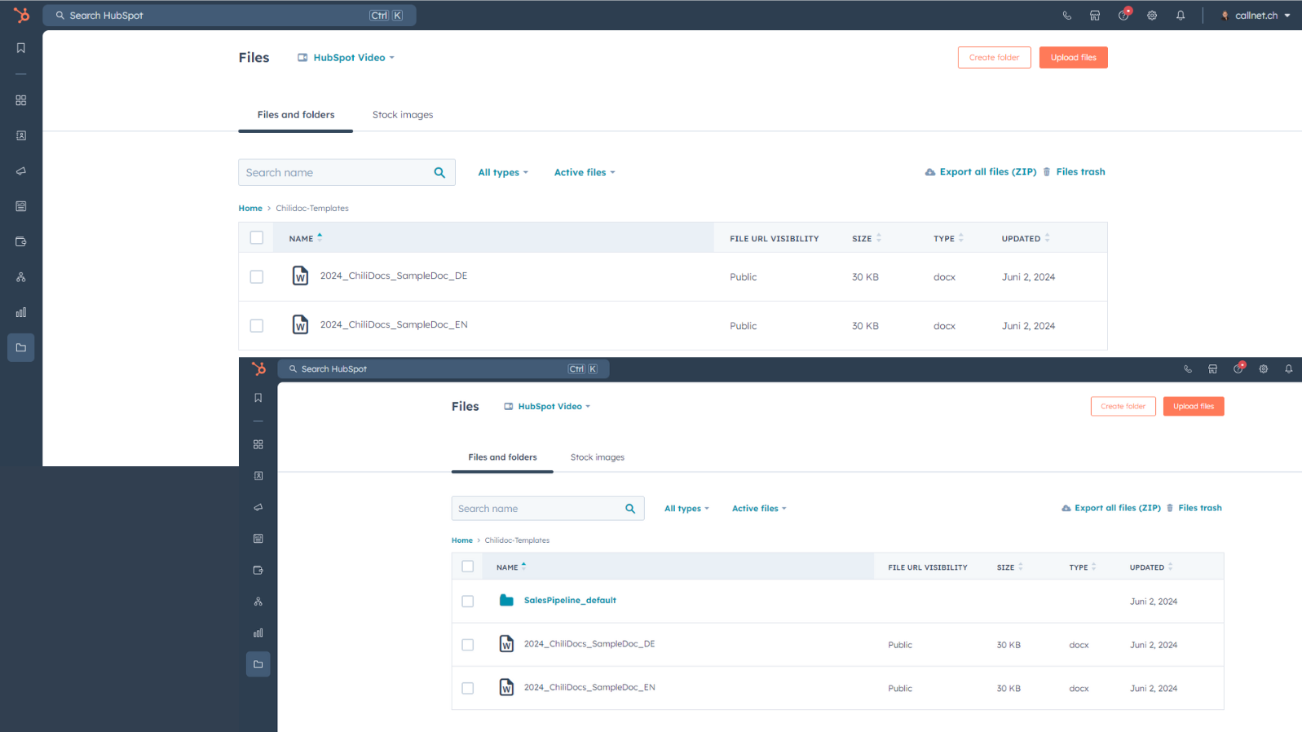This screenshot has height=732, width=1302.
Task: Open the Marketplace icon in the upper window top bar
Action: [x=1095, y=15]
